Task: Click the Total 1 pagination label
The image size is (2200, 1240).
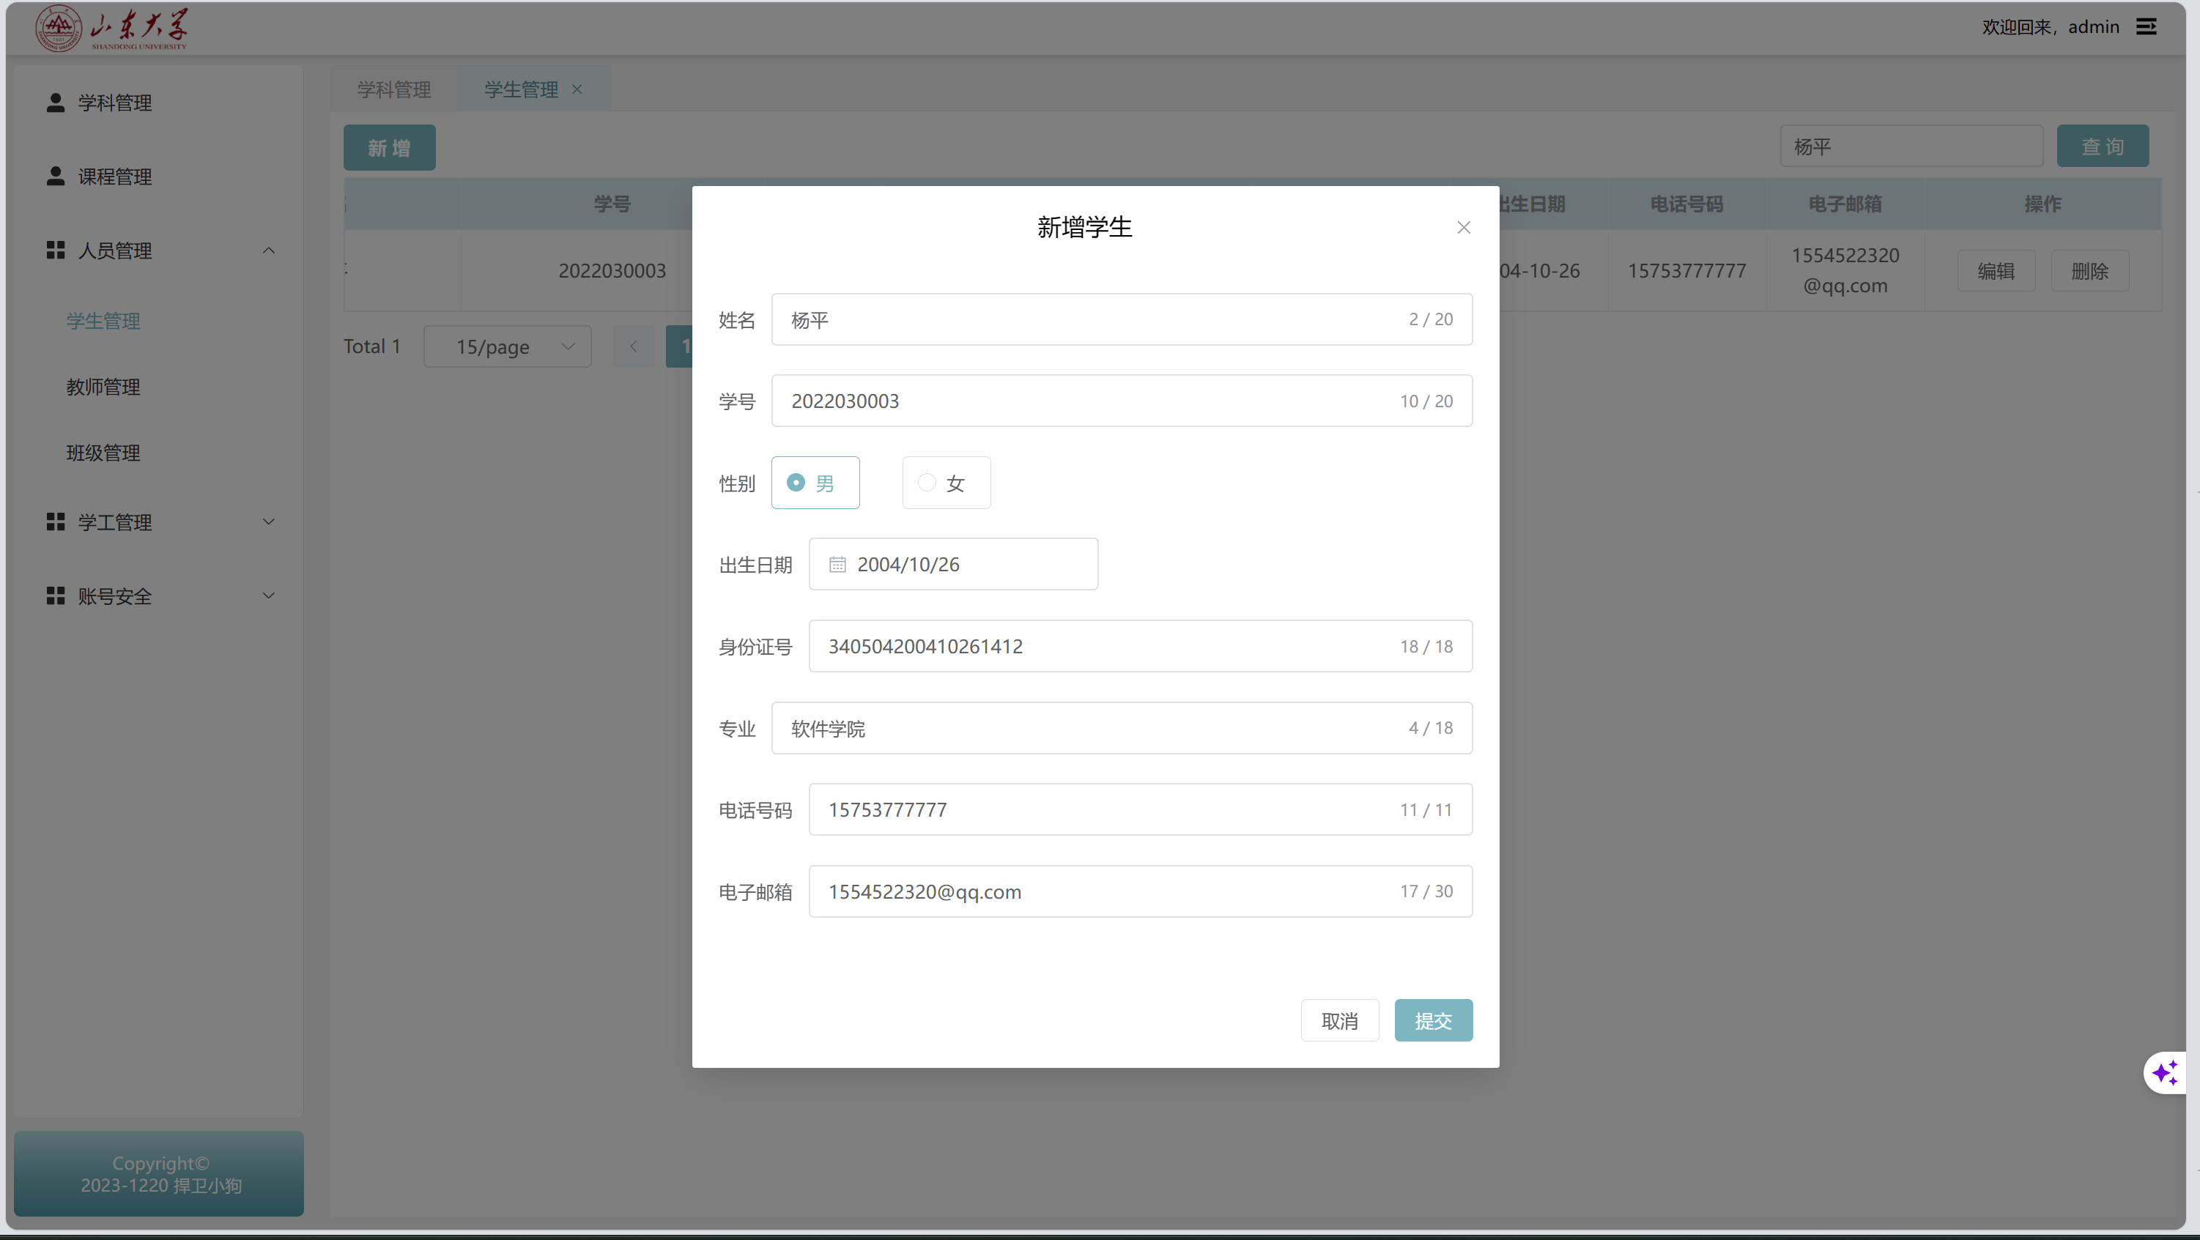Action: [x=371, y=346]
